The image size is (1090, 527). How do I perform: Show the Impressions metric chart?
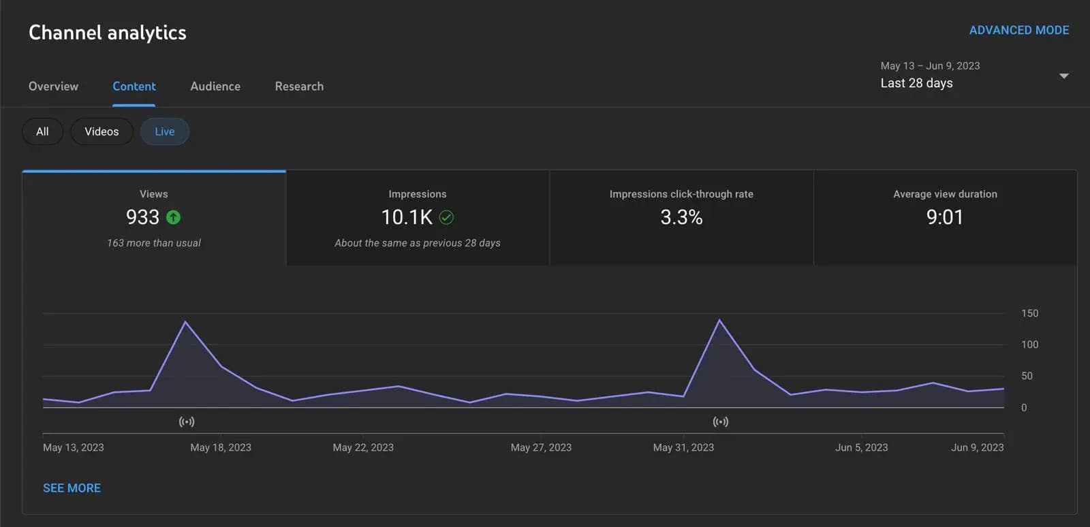click(x=418, y=218)
